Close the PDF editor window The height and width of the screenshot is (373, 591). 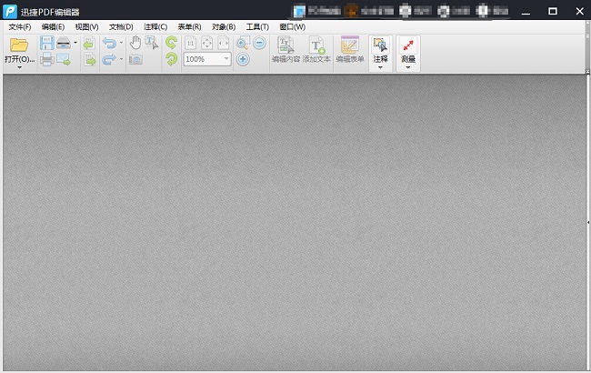pyautogui.click(x=580, y=11)
